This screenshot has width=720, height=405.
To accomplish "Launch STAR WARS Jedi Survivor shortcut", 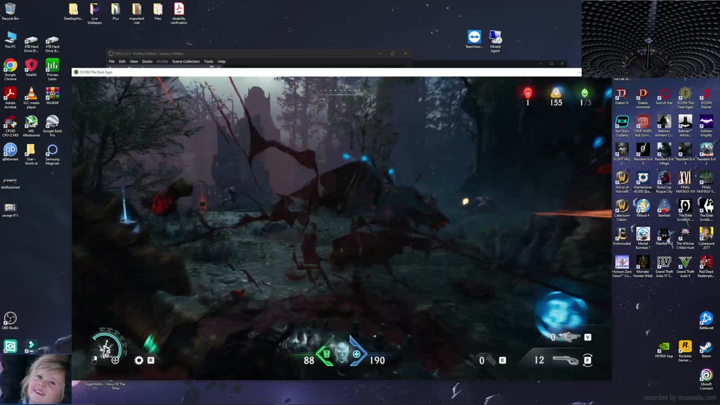I will pyautogui.click(x=643, y=126).
